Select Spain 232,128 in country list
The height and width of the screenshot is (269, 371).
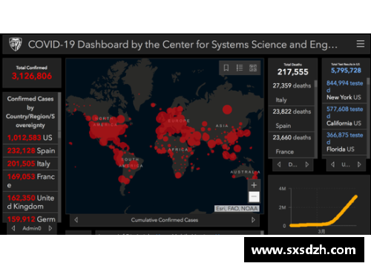pyautogui.click(x=30, y=151)
